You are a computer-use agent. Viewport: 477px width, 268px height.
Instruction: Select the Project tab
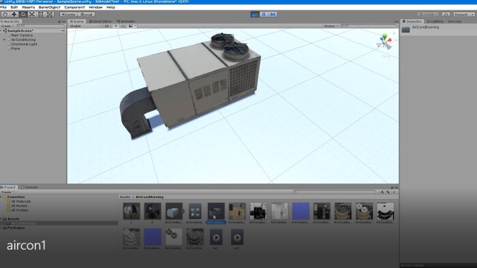point(8,187)
